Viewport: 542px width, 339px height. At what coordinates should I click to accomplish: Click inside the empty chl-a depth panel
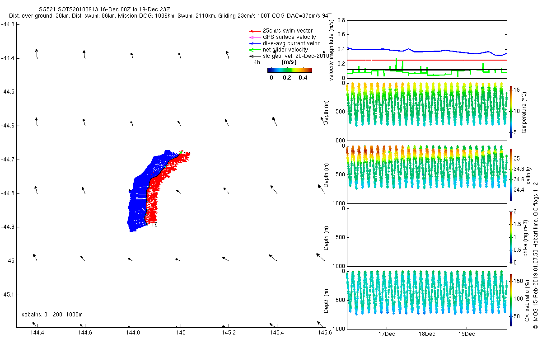(426, 237)
